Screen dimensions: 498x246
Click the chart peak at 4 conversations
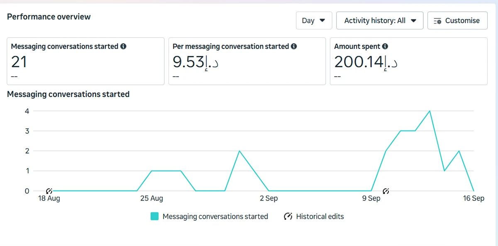(x=430, y=111)
